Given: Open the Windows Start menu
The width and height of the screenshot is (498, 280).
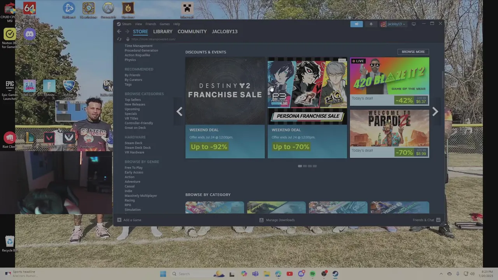Looking at the screenshot, I should [x=163, y=274].
